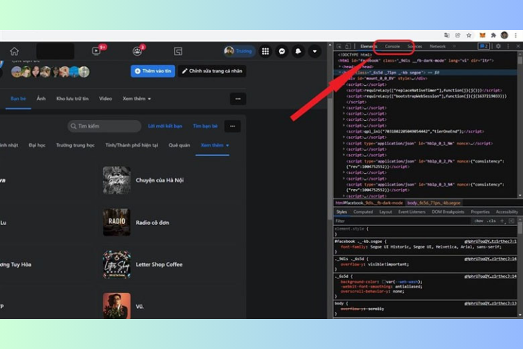Switch to the Computed tab in styles pane
523x349 pixels.
coord(363,211)
